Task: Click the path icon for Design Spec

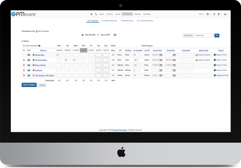Action: click(x=29, y=55)
